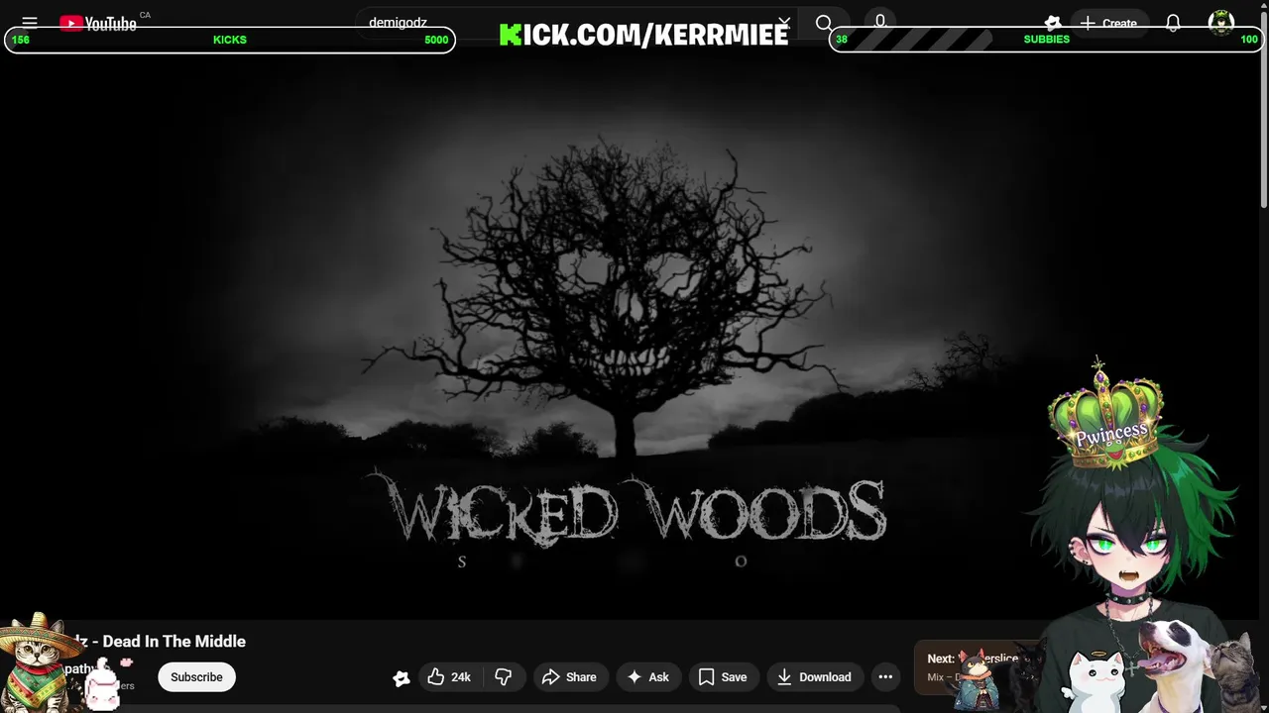Click the SUBBIES goal progress bar
This screenshot has width=1269, height=713.
coord(1046,40)
